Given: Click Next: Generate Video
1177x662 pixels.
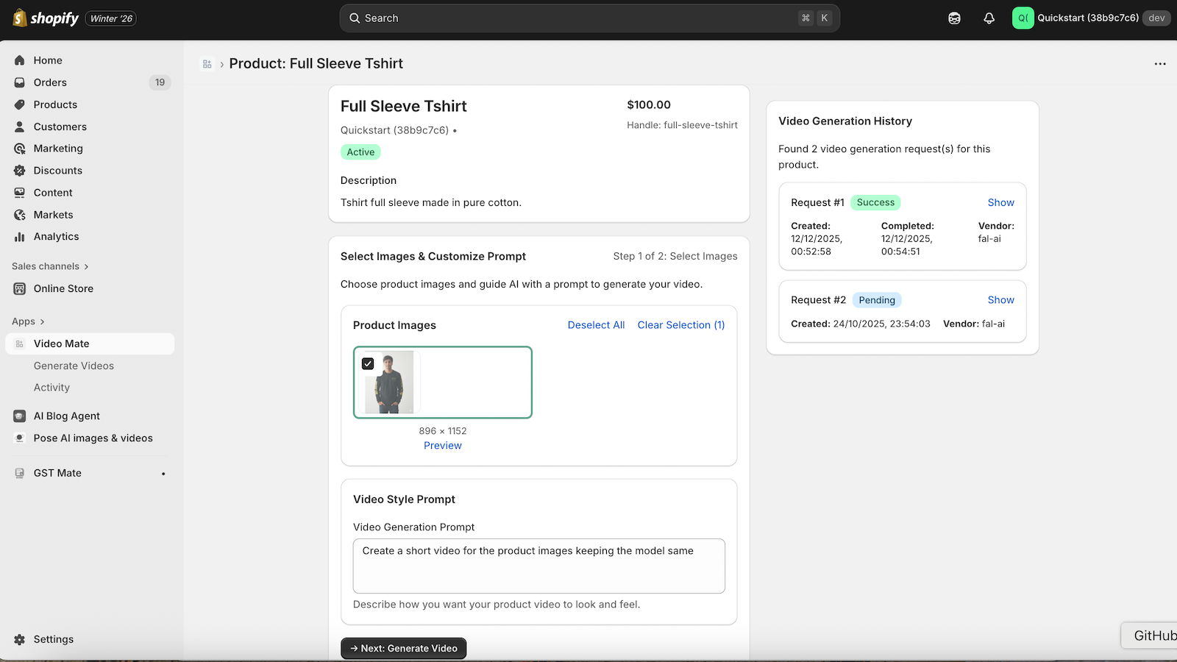Looking at the screenshot, I should tap(403, 648).
